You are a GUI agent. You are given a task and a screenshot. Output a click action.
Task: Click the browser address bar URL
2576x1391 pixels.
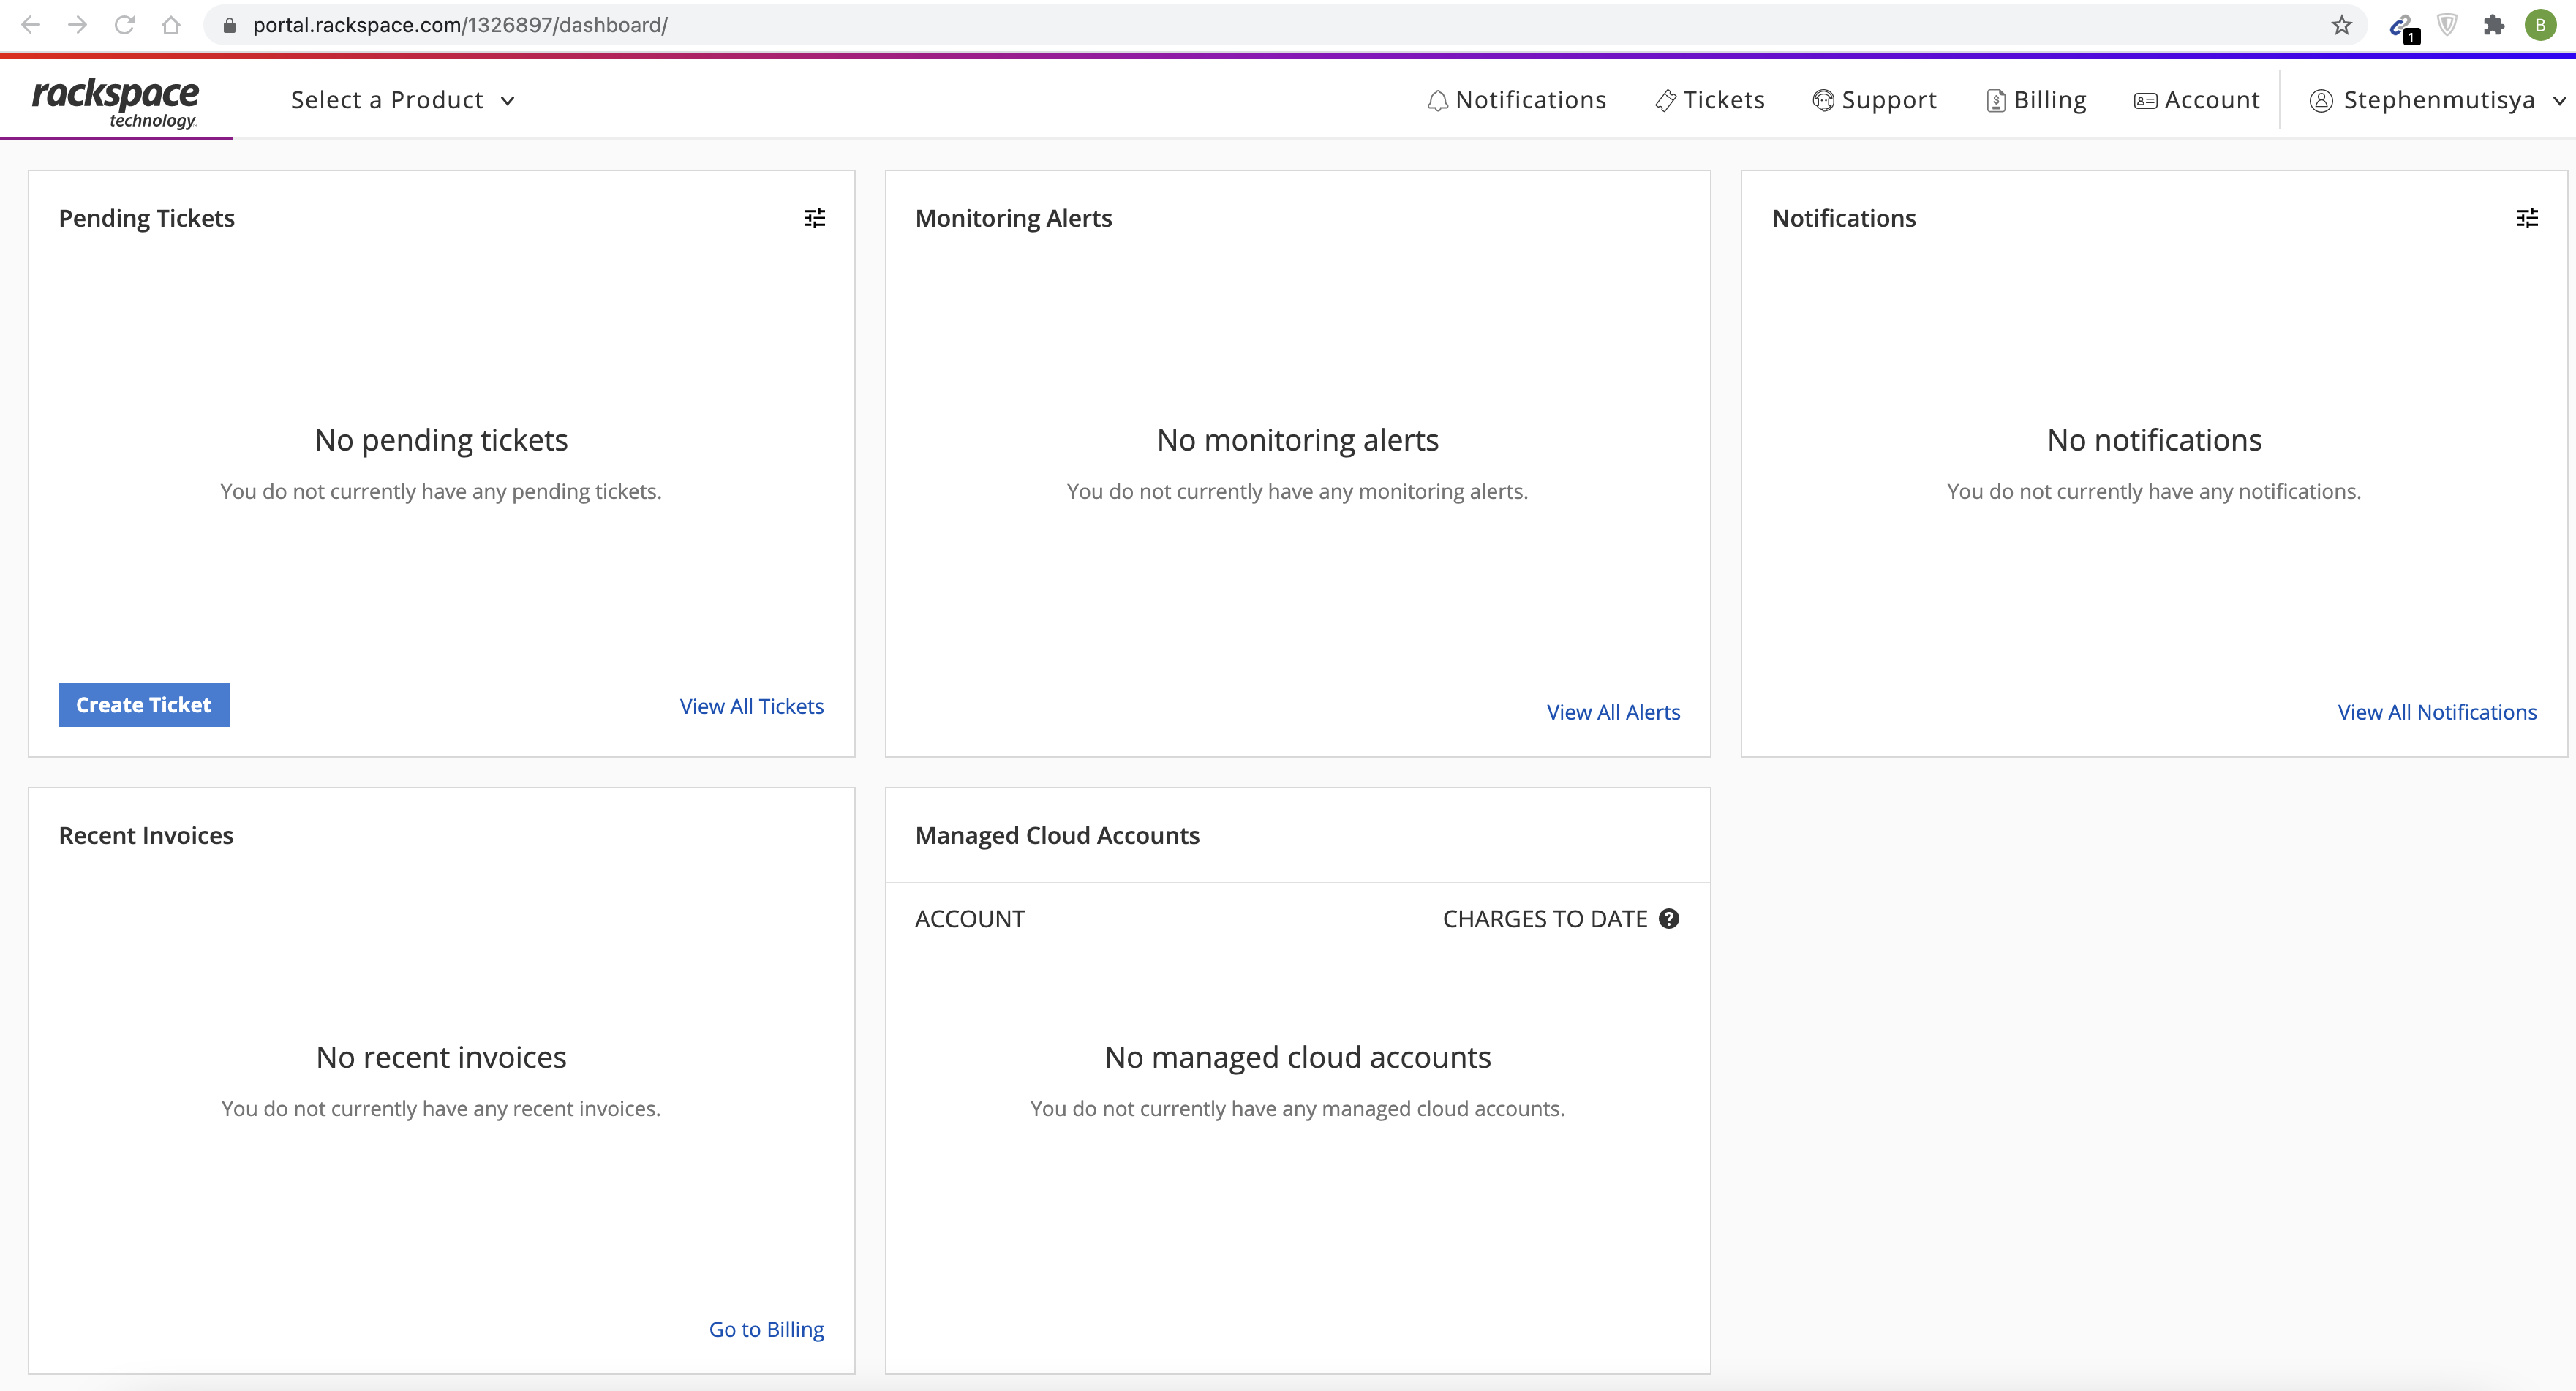(x=460, y=25)
